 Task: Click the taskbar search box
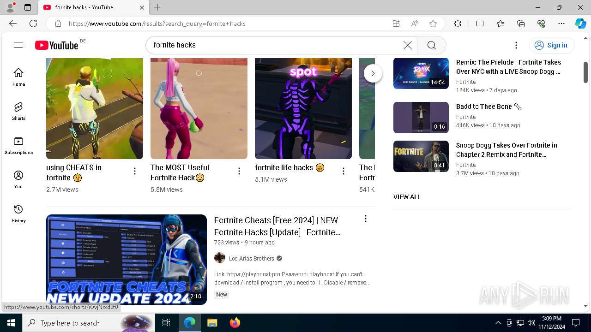coord(88,323)
